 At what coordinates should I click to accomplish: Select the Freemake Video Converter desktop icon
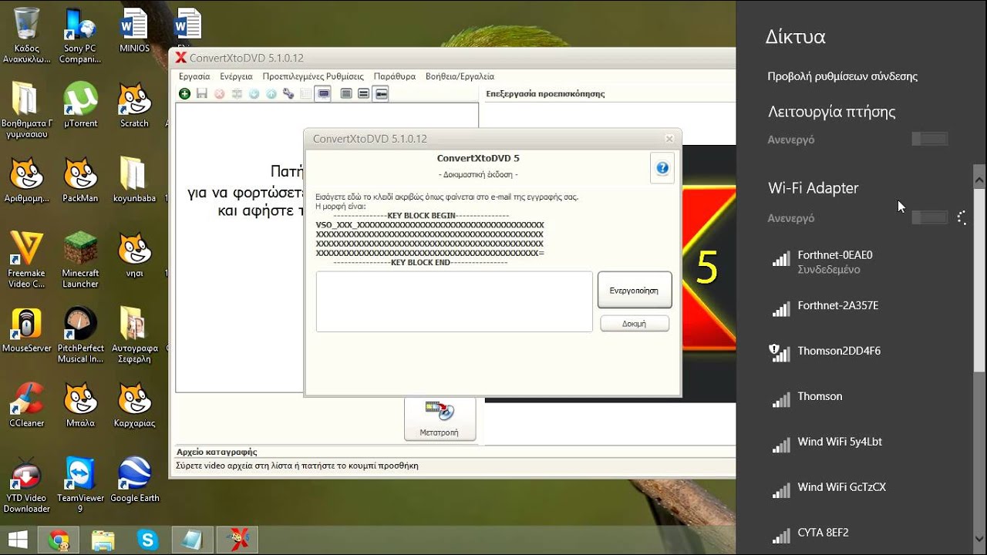click(x=27, y=259)
